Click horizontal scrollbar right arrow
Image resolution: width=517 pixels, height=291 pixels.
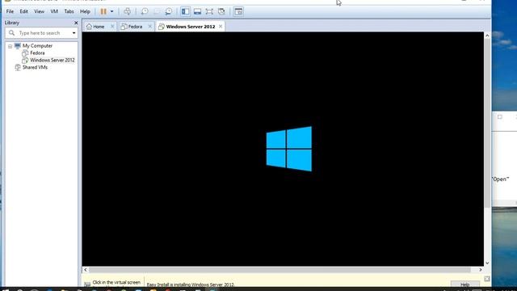(481, 269)
